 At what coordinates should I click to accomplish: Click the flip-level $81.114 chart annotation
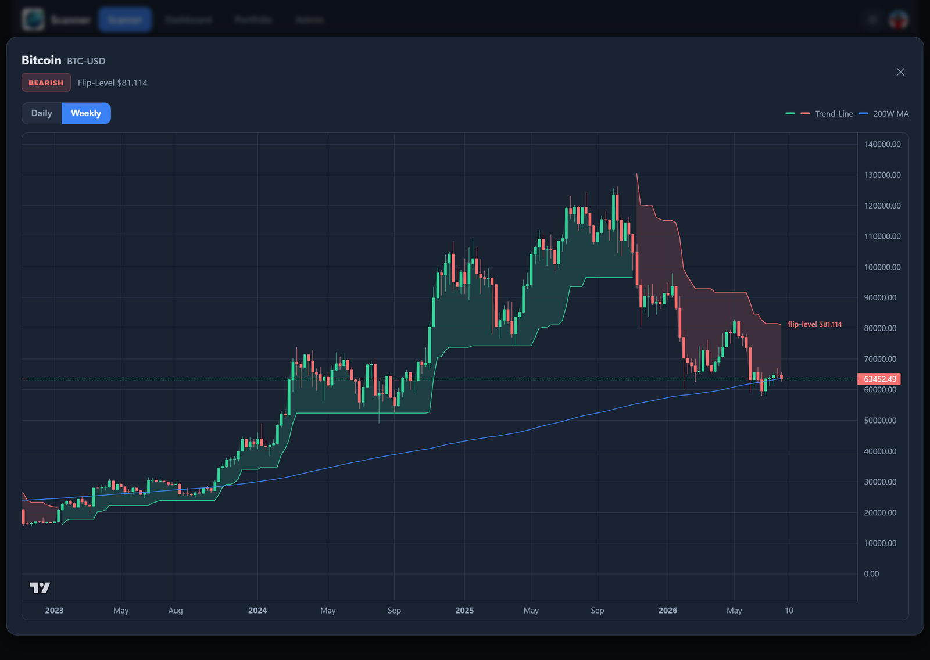pyautogui.click(x=814, y=324)
